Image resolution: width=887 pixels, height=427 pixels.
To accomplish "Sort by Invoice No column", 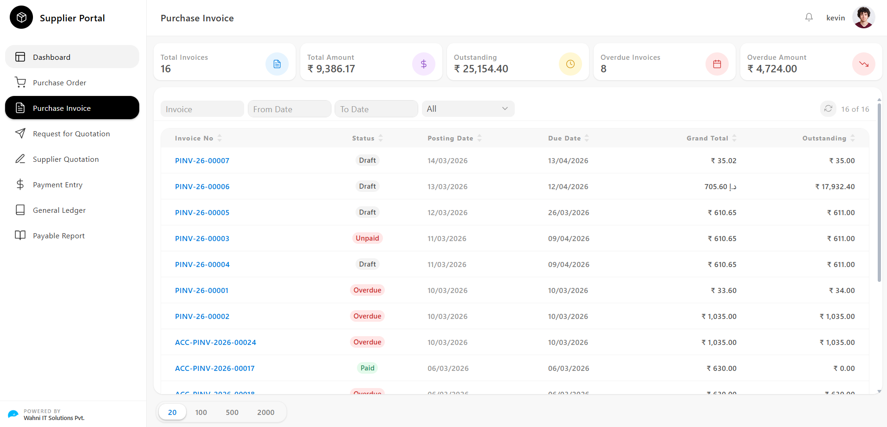I will point(220,138).
